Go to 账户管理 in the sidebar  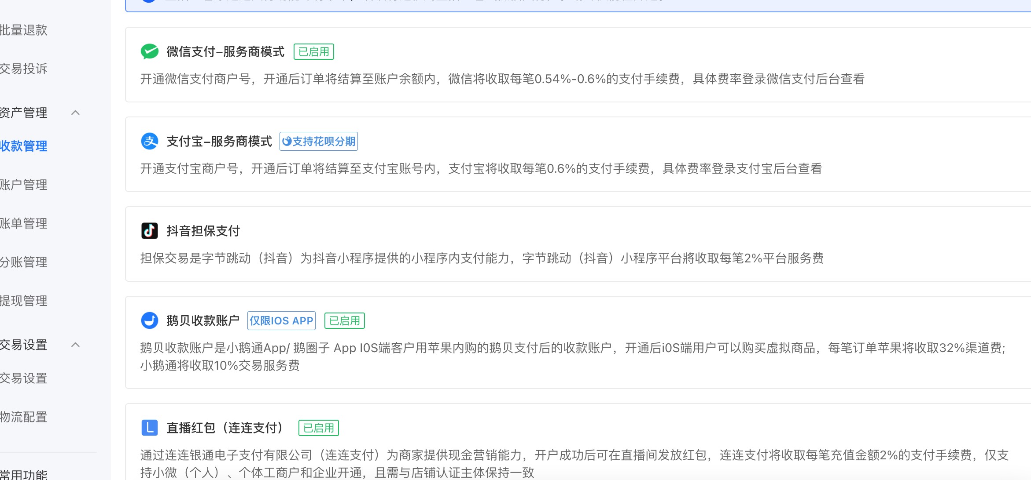24,185
